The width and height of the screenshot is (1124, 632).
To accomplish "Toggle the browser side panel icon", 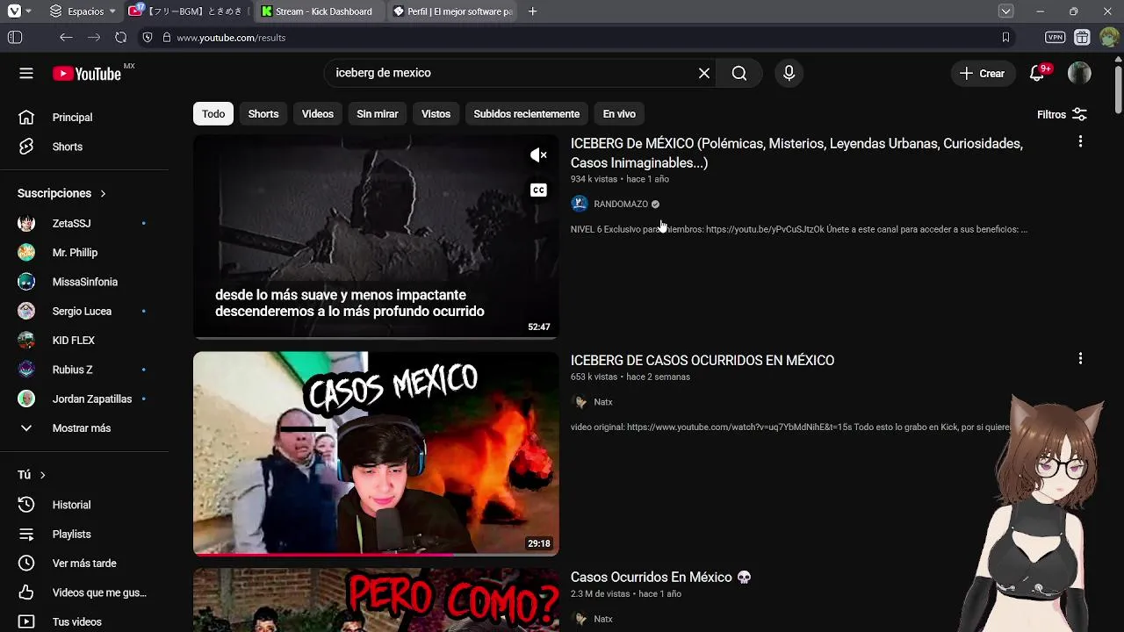I will [15, 38].
